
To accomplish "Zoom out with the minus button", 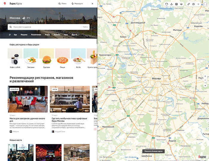I will (x=205, y=80).
